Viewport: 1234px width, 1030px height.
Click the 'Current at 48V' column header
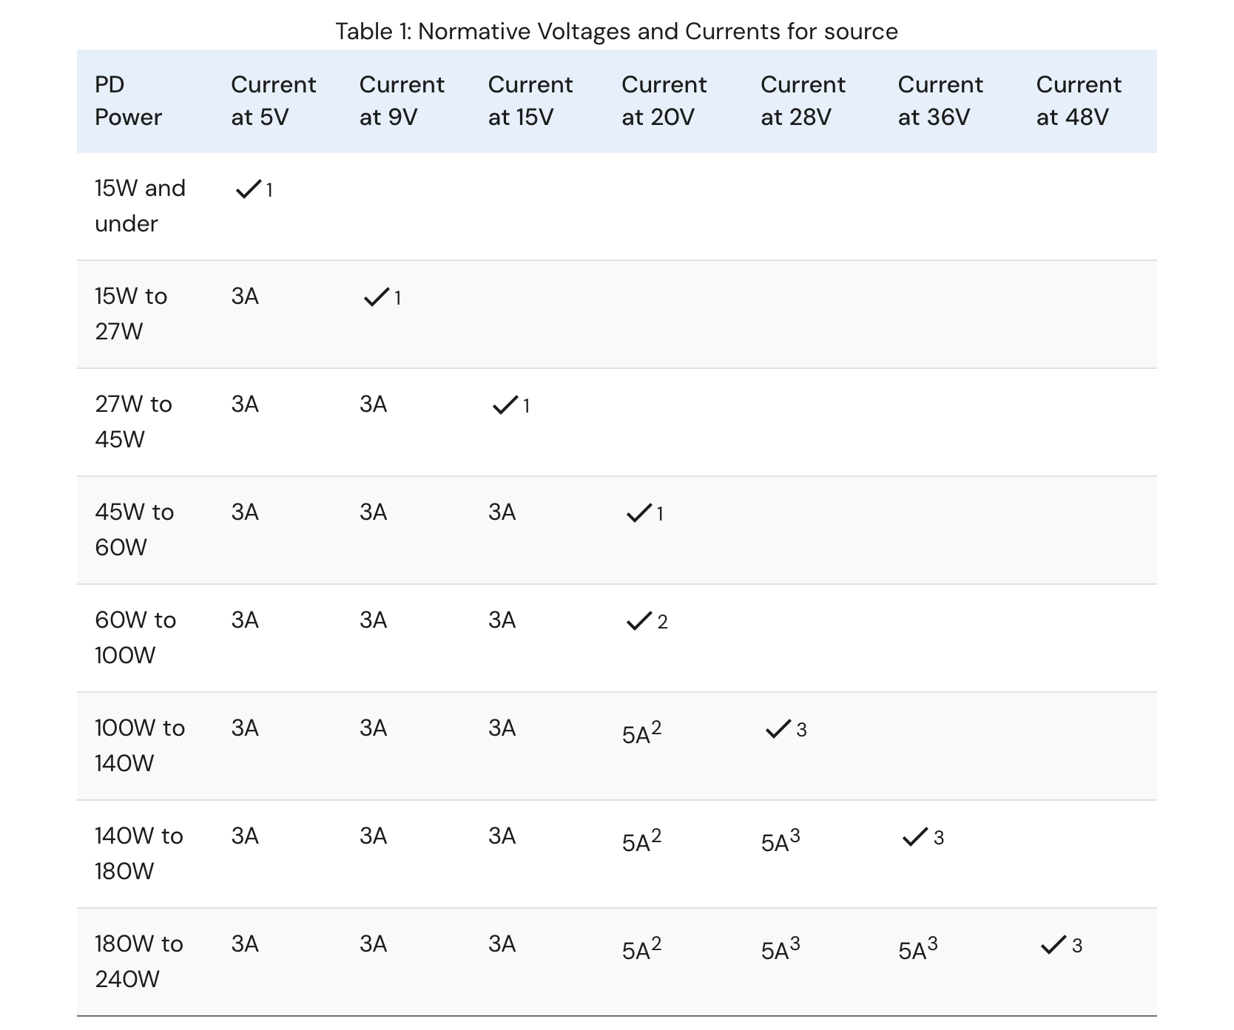point(1078,101)
